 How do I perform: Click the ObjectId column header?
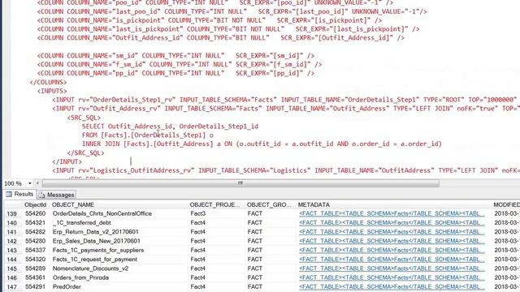coord(35,205)
